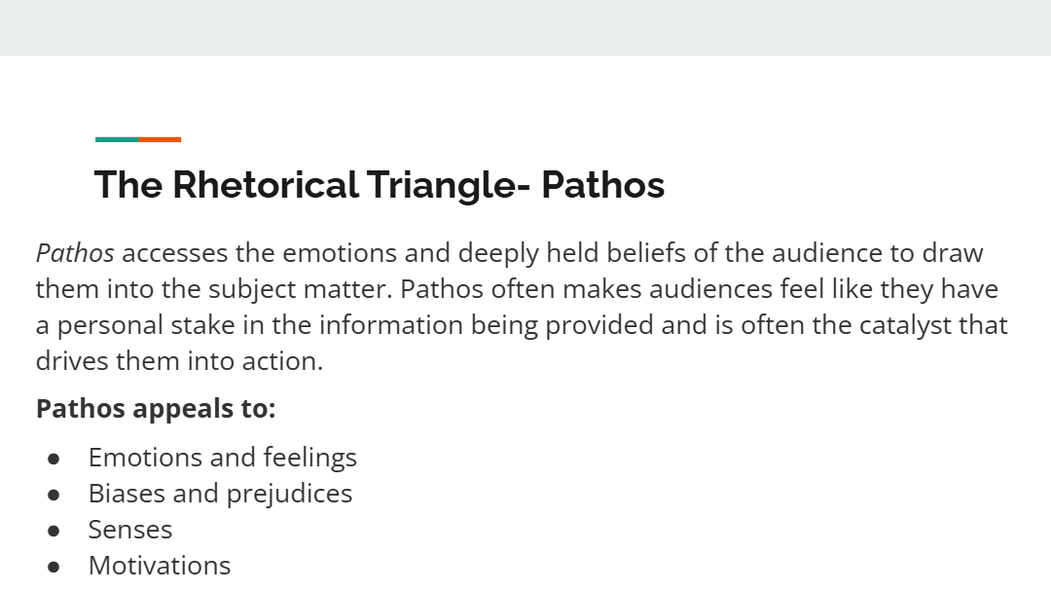Click the italic word 'Pathos' starting the paragraph

[75, 253]
